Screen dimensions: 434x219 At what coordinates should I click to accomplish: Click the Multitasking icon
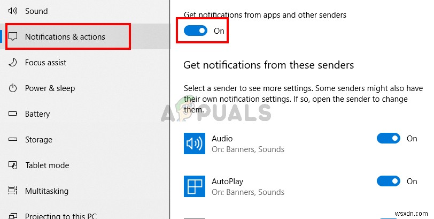tap(13, 191)
